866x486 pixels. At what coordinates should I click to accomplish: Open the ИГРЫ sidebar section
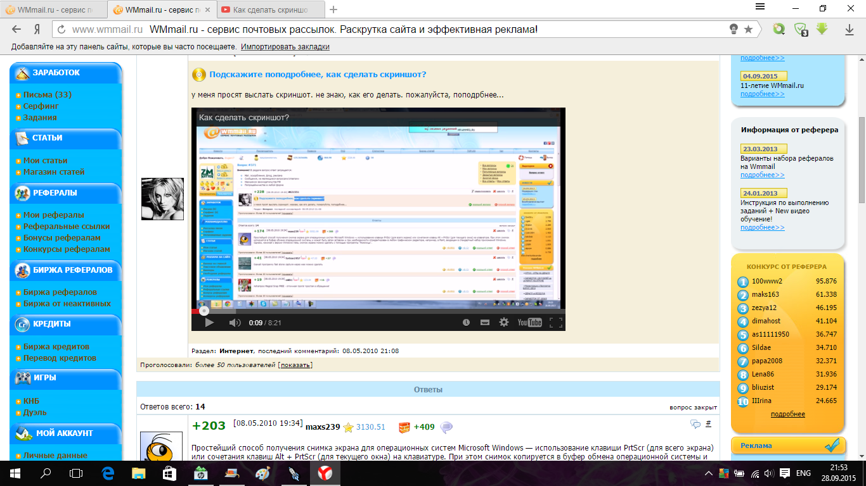pos(66,378)
